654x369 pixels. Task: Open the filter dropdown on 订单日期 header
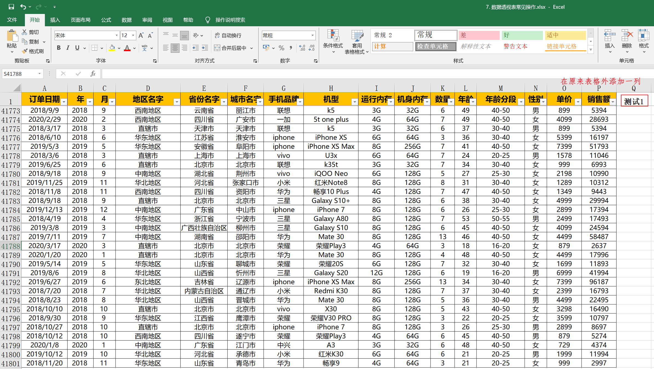point(64,102)
